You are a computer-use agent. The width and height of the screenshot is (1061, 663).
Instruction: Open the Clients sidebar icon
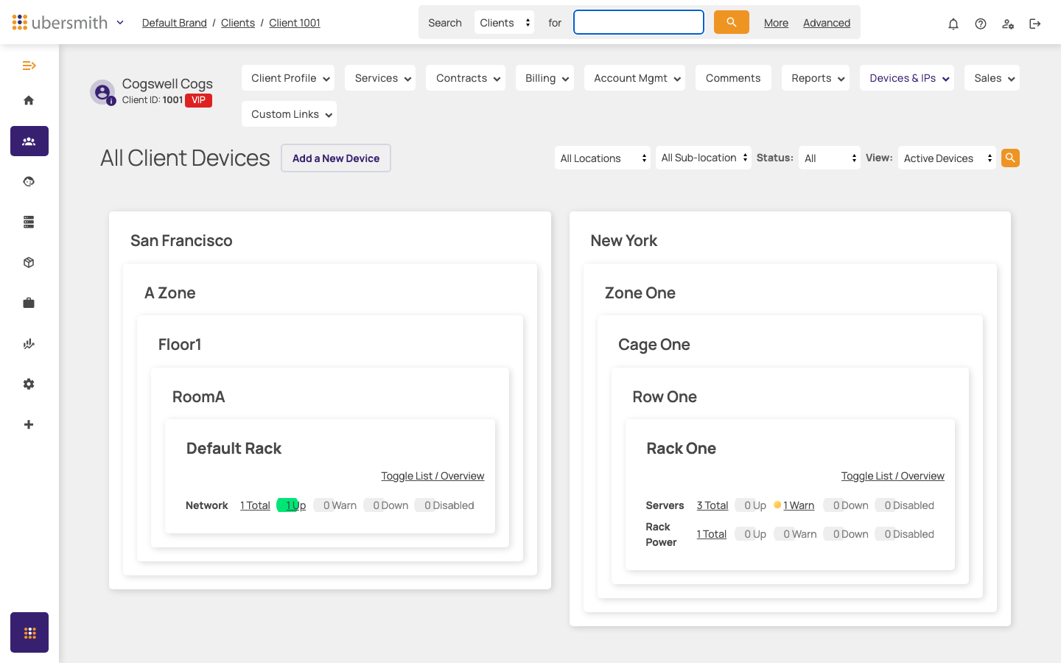[x=29, y=141]
